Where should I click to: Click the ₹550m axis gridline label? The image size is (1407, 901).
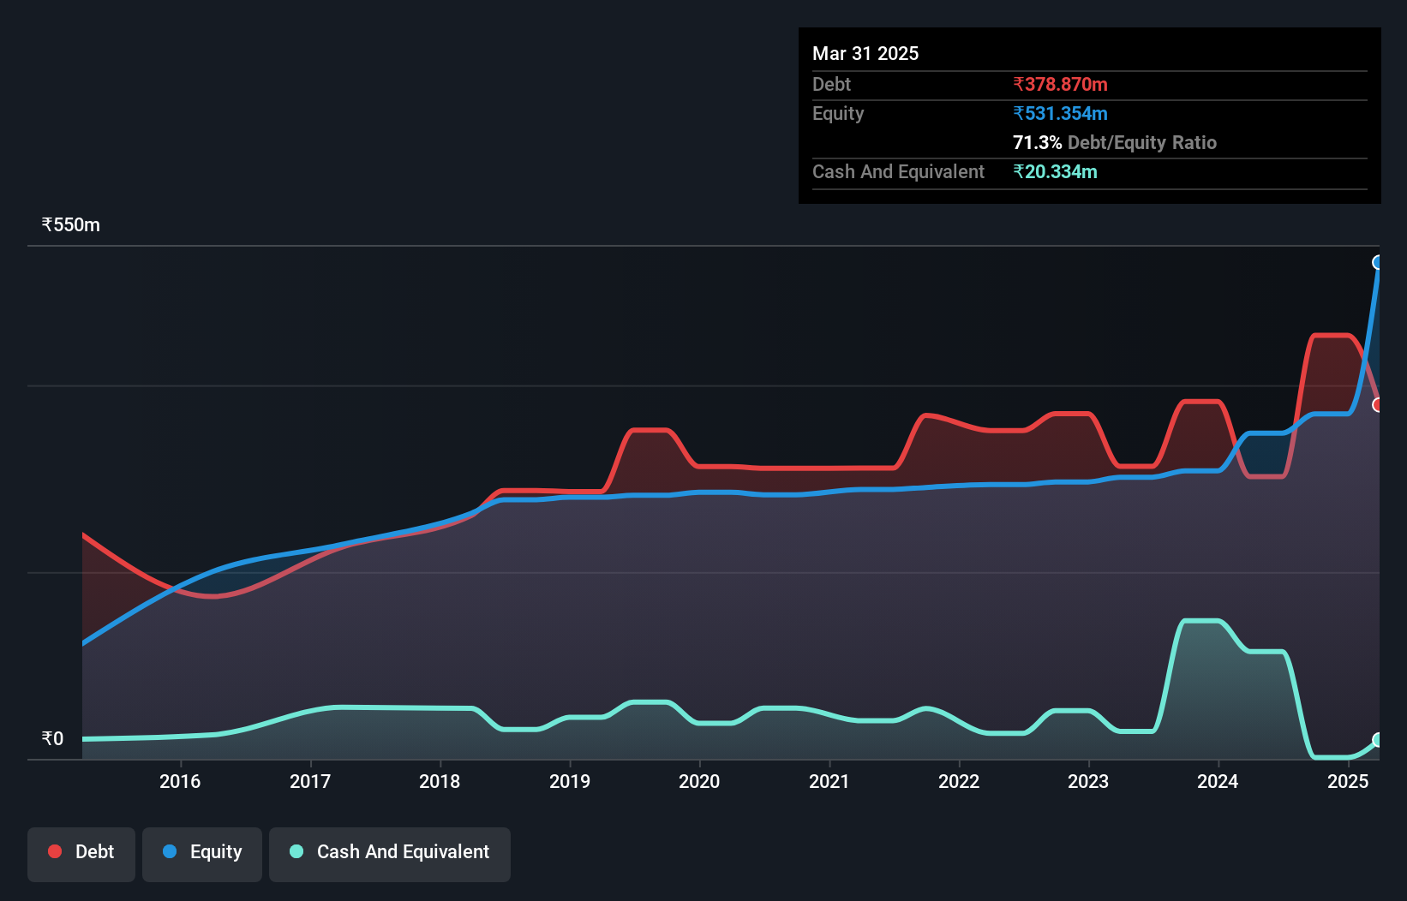click(70, 224)
